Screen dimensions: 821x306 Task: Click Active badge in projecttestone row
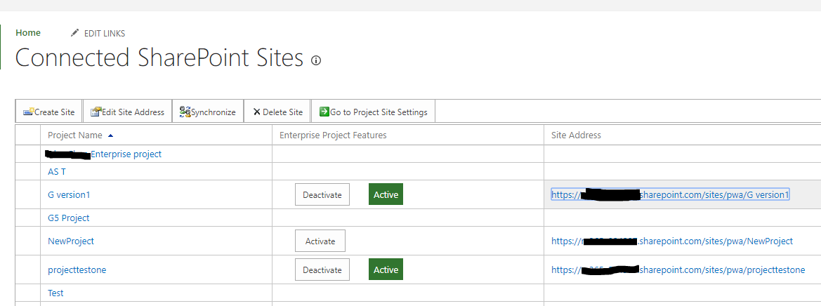click(x=386, y=270)
